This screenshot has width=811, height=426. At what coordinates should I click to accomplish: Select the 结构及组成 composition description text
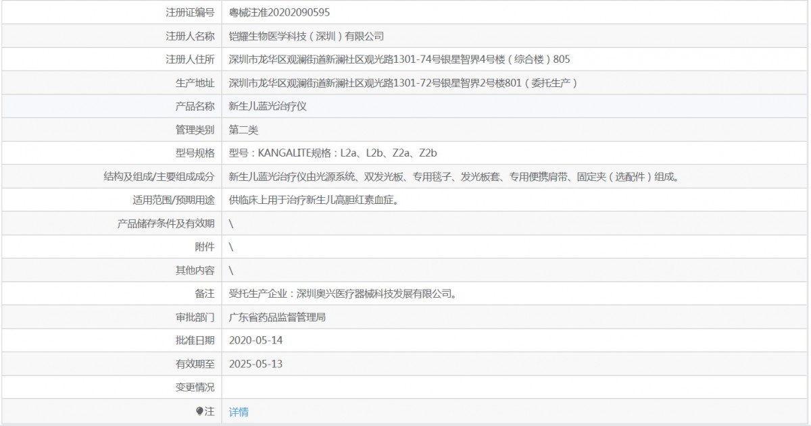coord(453,177)
